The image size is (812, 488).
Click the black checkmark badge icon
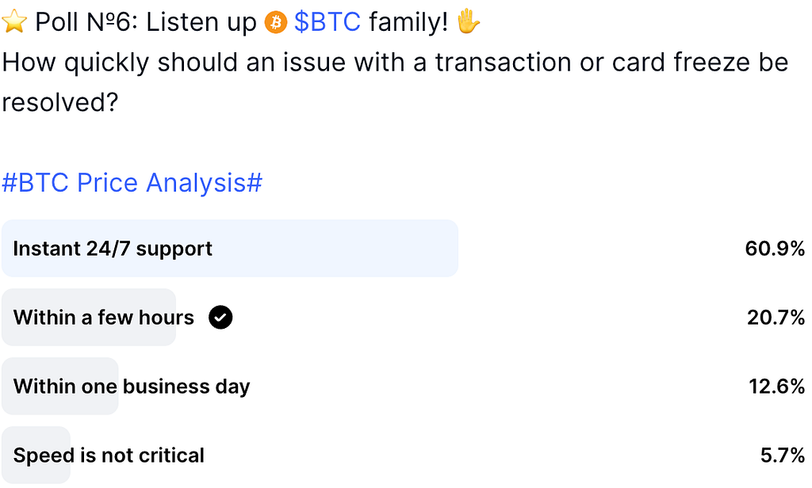tap(220, 317)
